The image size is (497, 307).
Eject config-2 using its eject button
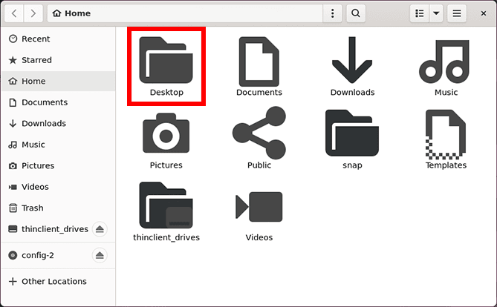(100, 255)
